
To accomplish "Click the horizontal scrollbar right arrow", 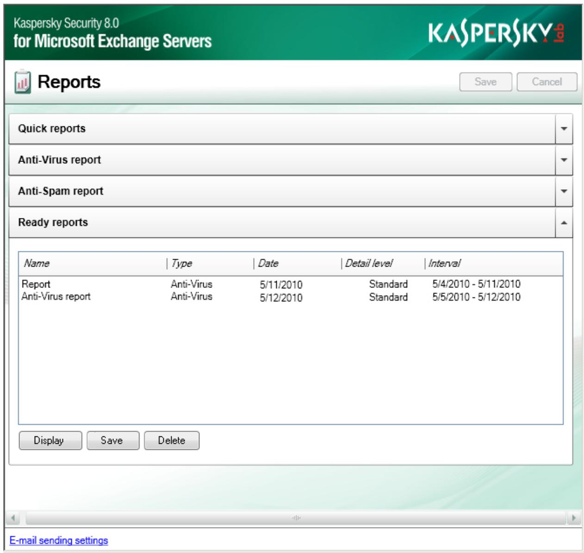I will [x=574, y=518].
